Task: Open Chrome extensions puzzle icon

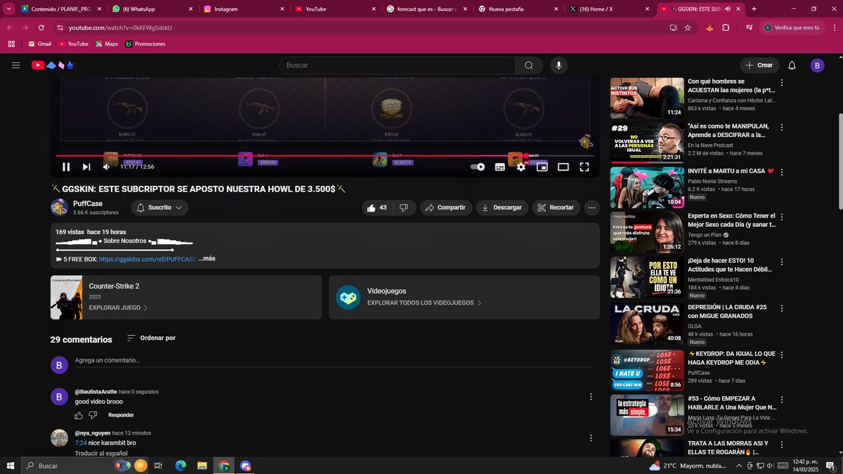Action: [726, 27]
